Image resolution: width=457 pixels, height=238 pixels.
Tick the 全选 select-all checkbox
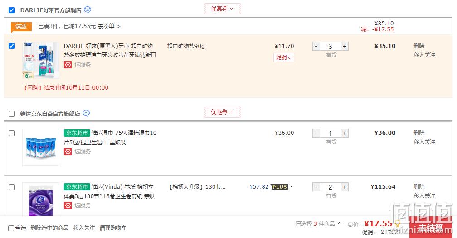pos(11,228)
